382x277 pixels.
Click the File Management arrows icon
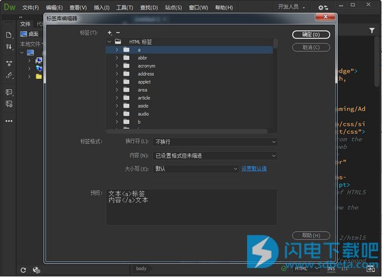click(9, 46)
